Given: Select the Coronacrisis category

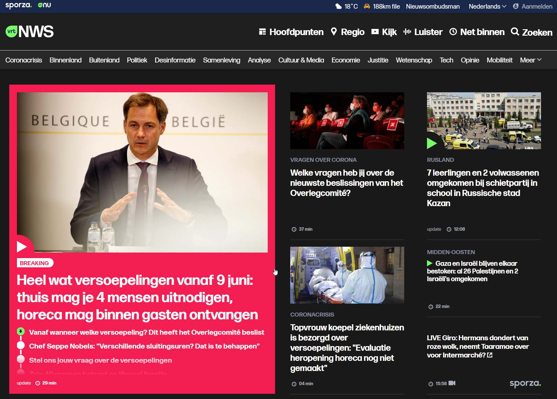Looking at the screenshot, I should [x=24, y=60].
